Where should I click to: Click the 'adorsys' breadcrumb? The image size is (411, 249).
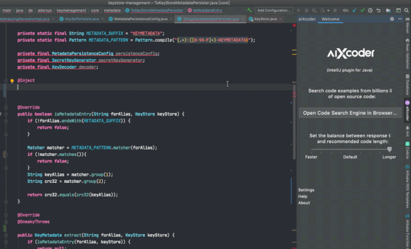click(44, 10)
